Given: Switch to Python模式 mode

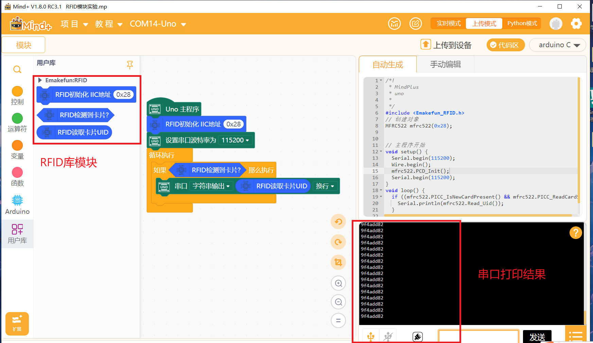Looking at the screenshot, I should coord(522,23).
